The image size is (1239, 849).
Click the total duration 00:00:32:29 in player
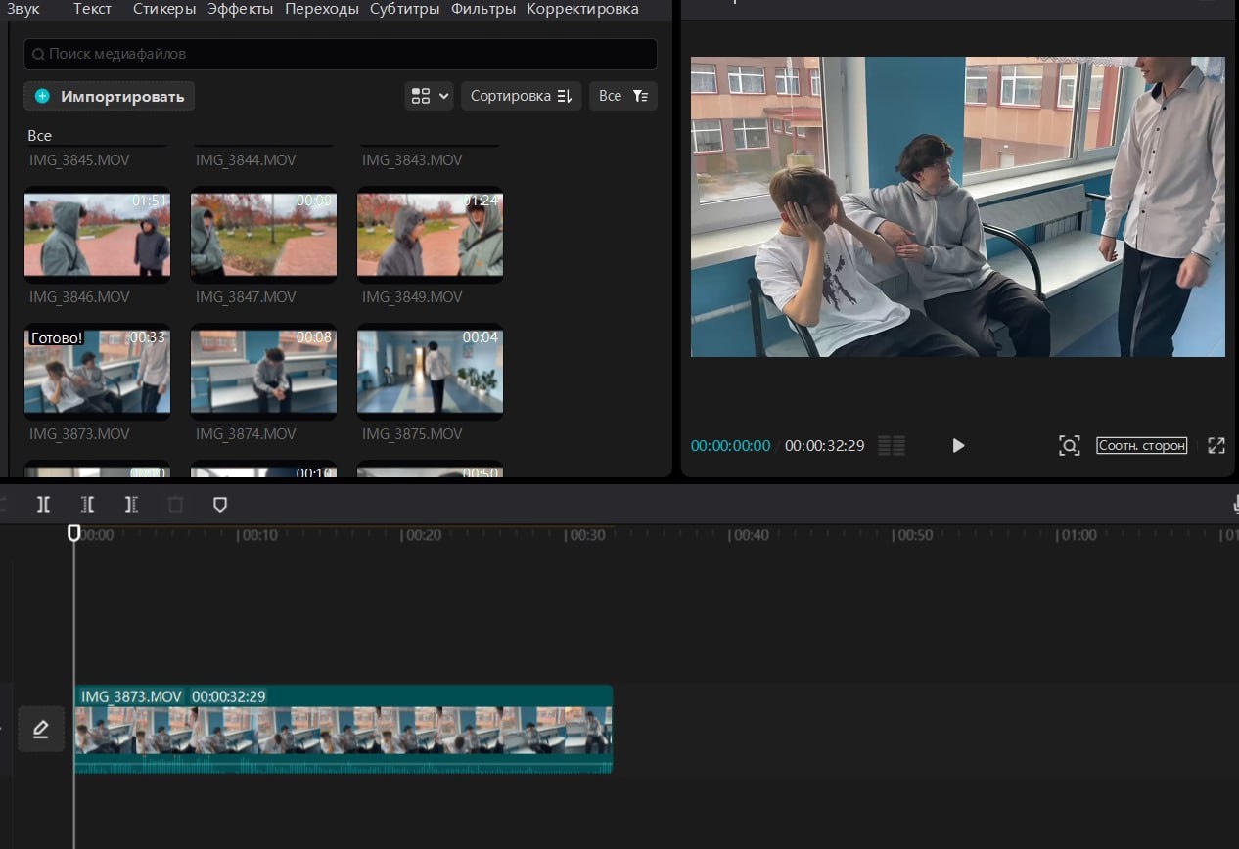tap(824, 446)
